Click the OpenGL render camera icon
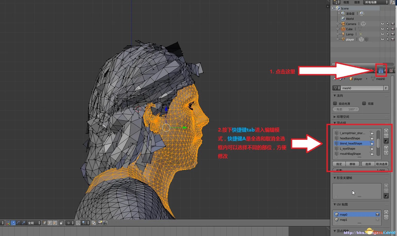 click(x=100, y=223)
